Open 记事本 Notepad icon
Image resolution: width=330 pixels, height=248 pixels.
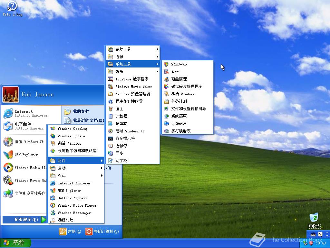(x=111, y=124)
